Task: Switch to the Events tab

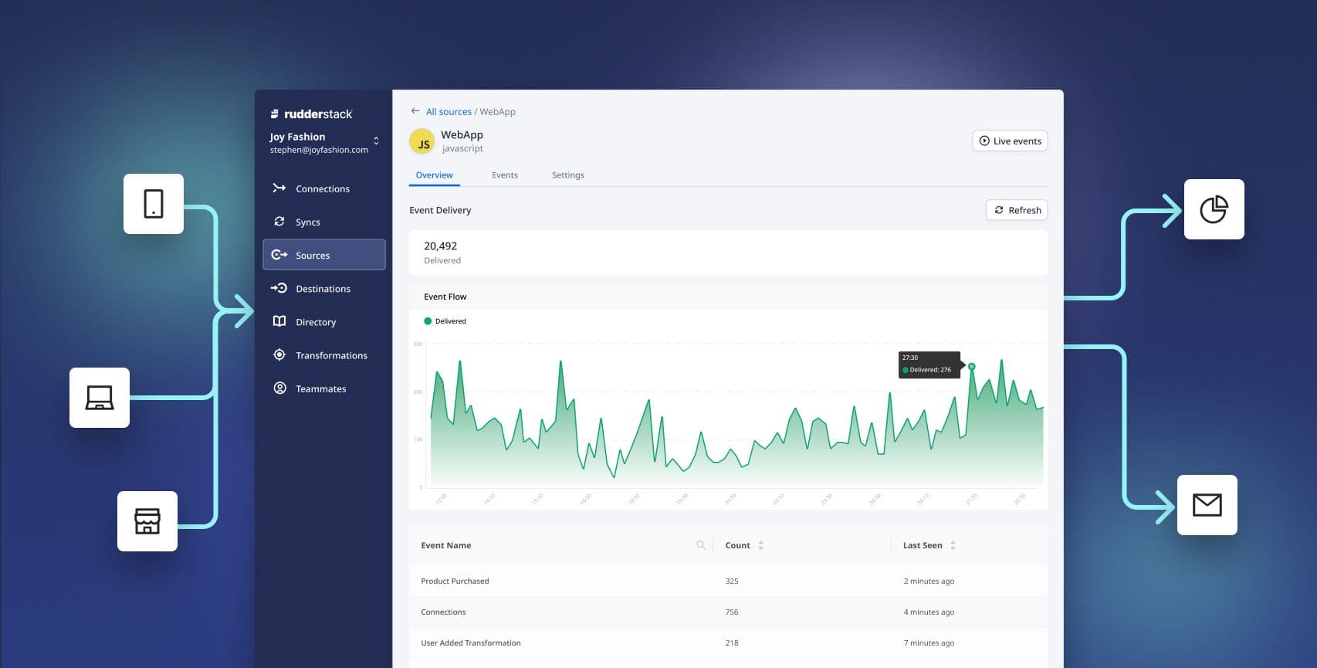Action: pos(505,175)
